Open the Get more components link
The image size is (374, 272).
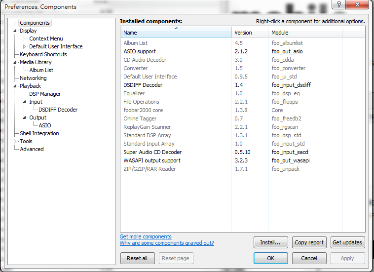tap(146, 236)
